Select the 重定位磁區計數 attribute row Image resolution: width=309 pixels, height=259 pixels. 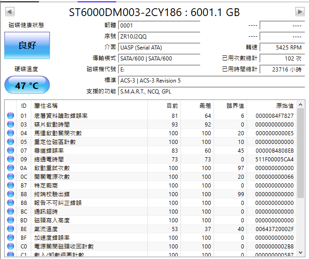coord(151,142)
